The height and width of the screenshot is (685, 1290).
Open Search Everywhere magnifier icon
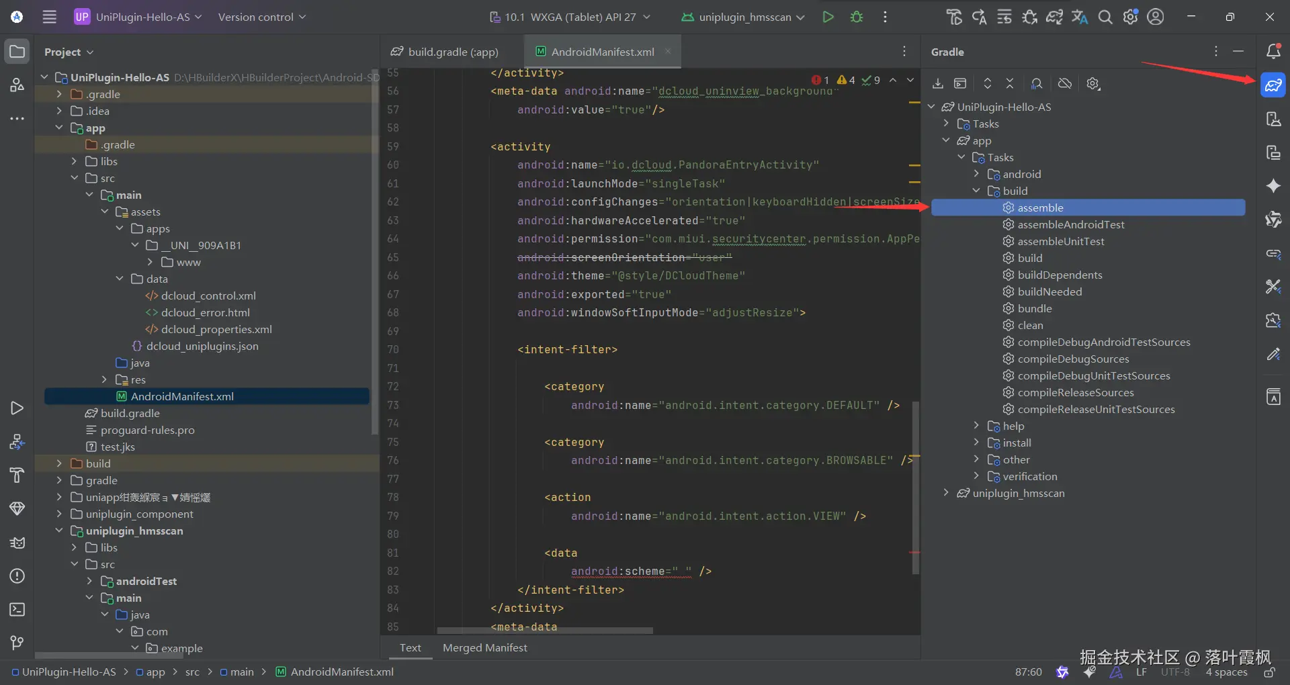coord(1105,17)
